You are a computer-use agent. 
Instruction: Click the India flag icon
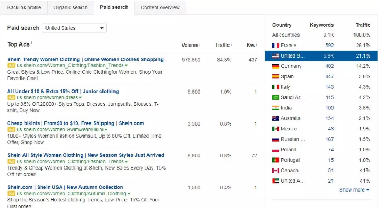tap(276, 108)
